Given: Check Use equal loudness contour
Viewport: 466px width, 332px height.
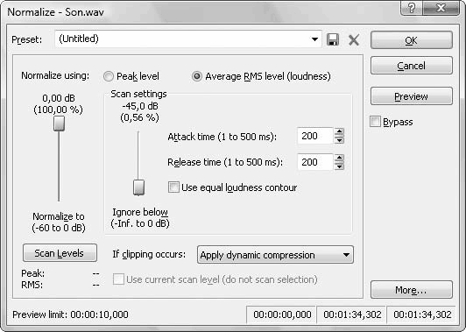Looking at the screenshot, I should 173,187.
